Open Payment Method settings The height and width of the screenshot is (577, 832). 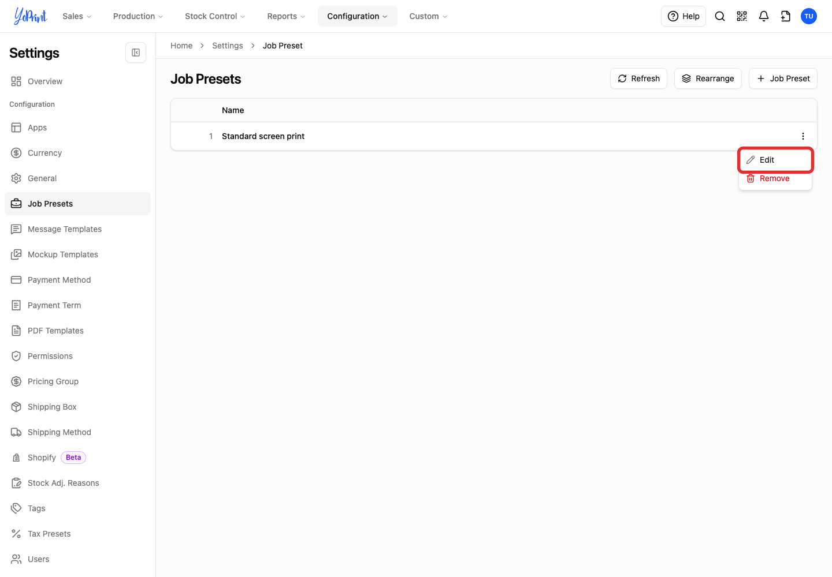77,280
